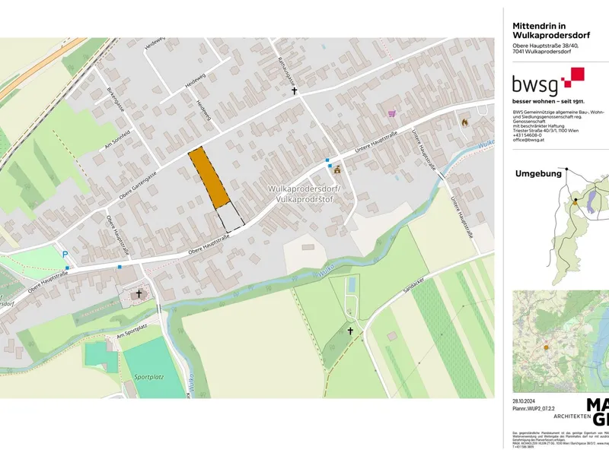Click the Wulkaprodersdorf/Vulkaprodrštof town label
This screenshot has height=456, width=609.
click(304, 192)
